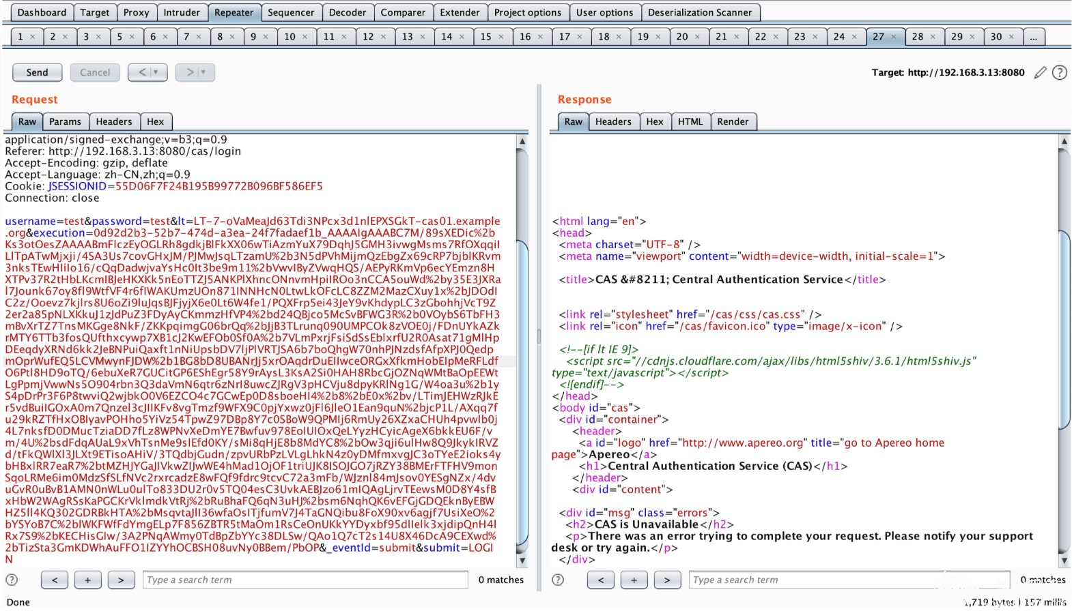Show request Params view
Screen dimensions: 1072x611
(65, 121)
